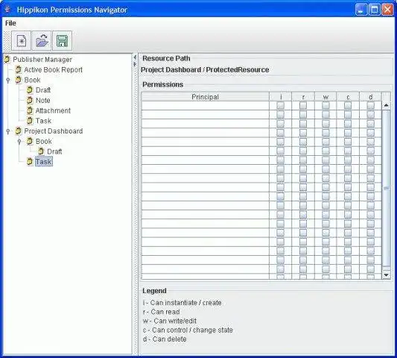The width and height of the screenshot is (397, 358).
Task: Click the first Principal cell in the table
Action: pos(206,105)
